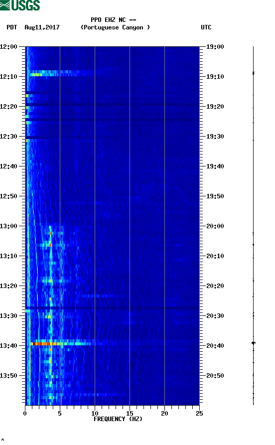Screen dimensions: 275x445
Task: Click the seismogram spike near 20:40 UTC
Action: tap(254, 343)
